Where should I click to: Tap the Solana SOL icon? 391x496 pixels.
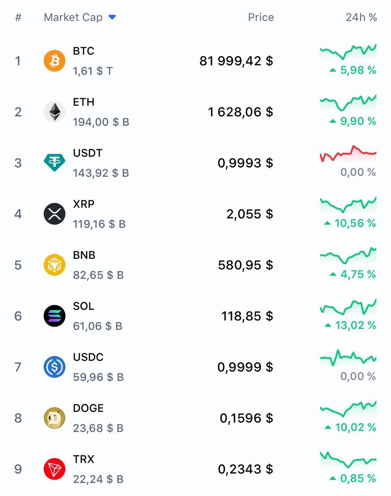click(x=55, y=316)
